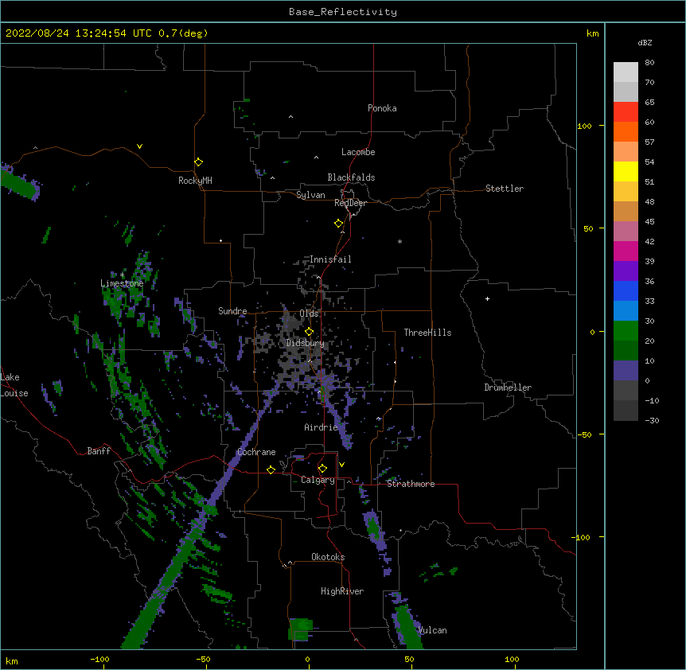
Task: Click the HighRiver city label
Action: click(342, 591)
